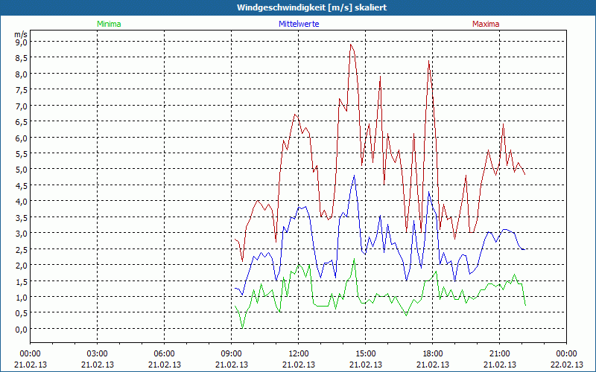Click the highest peak of red Maxima line

pos(351,45)
